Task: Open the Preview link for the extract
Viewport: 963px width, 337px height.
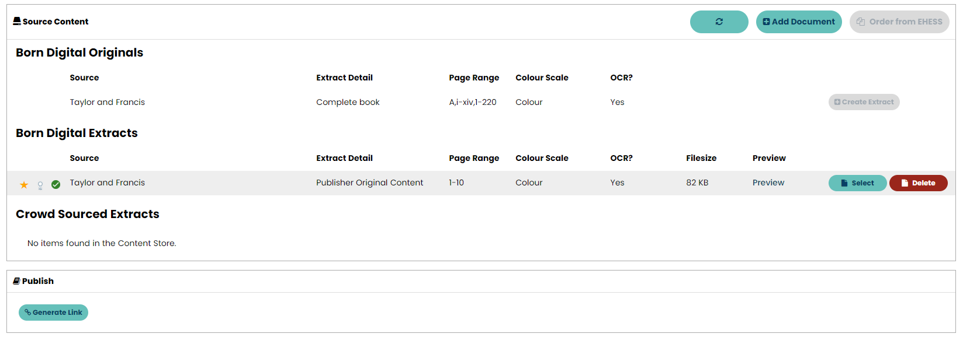Action: click(x=768, y=182)
